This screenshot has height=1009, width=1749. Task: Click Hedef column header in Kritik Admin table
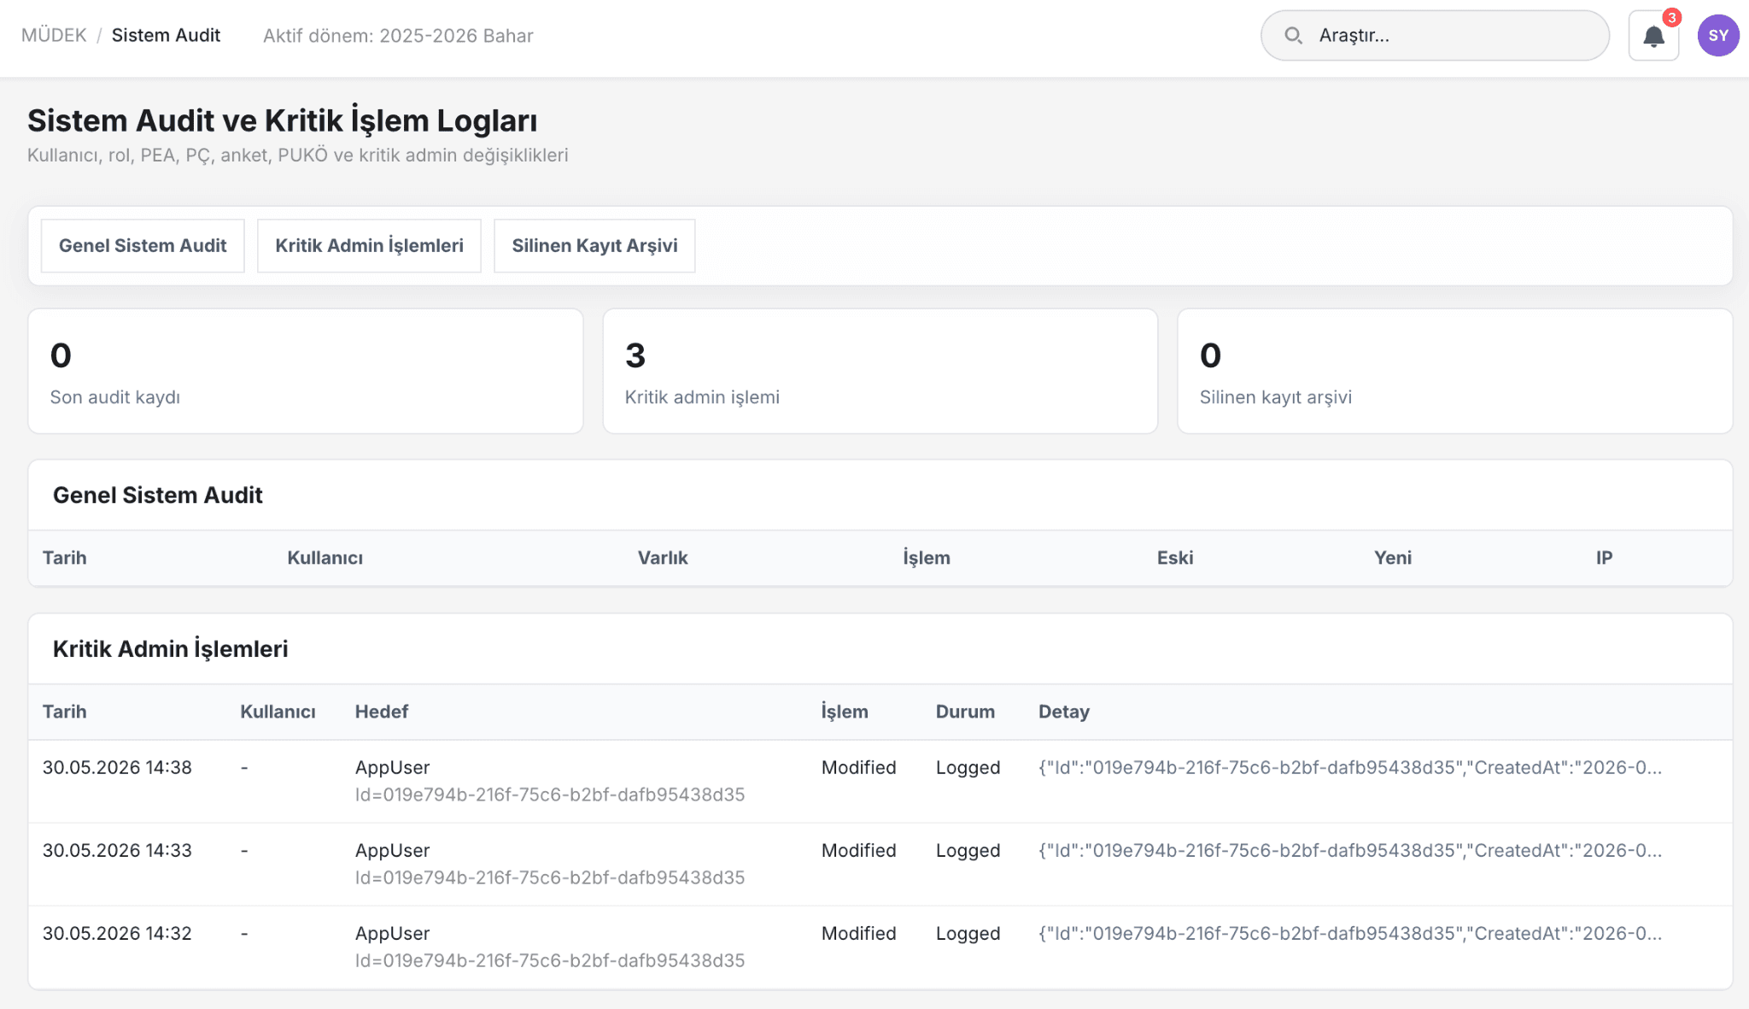(382, 712)
